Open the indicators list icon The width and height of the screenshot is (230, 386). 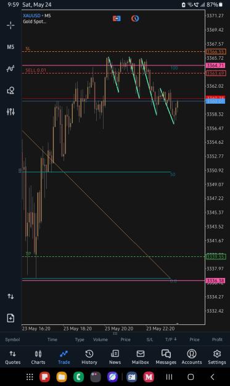tap(10, 69)
